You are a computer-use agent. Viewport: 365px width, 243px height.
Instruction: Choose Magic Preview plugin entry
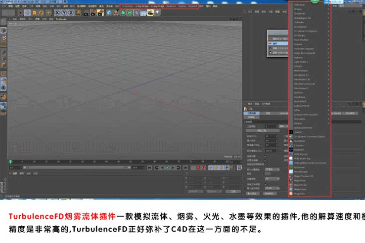310,176
